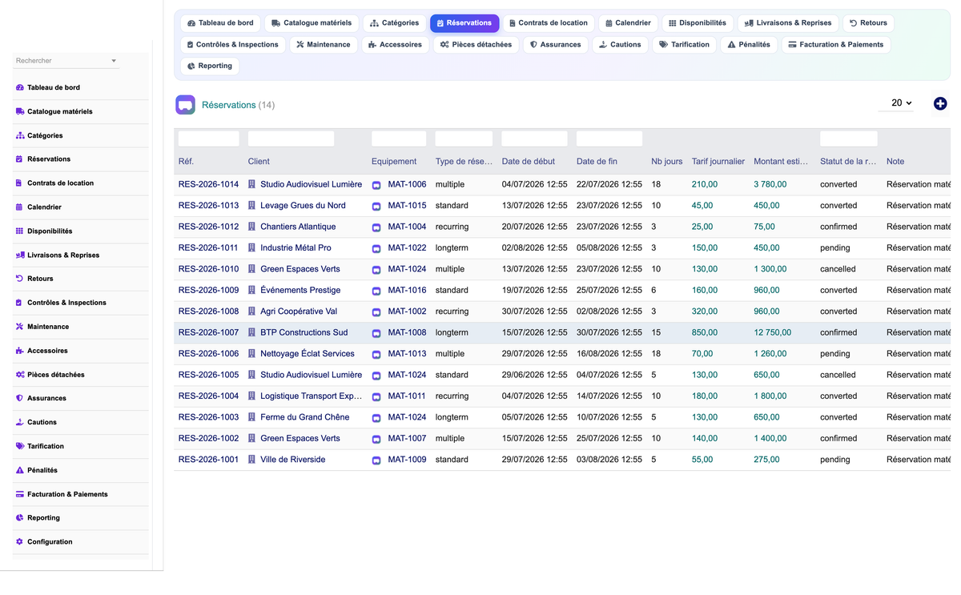Viewport: 961px width, 595px height.
Task: Open reservation RES-2026-1001
Action: [x=208, y=460]
